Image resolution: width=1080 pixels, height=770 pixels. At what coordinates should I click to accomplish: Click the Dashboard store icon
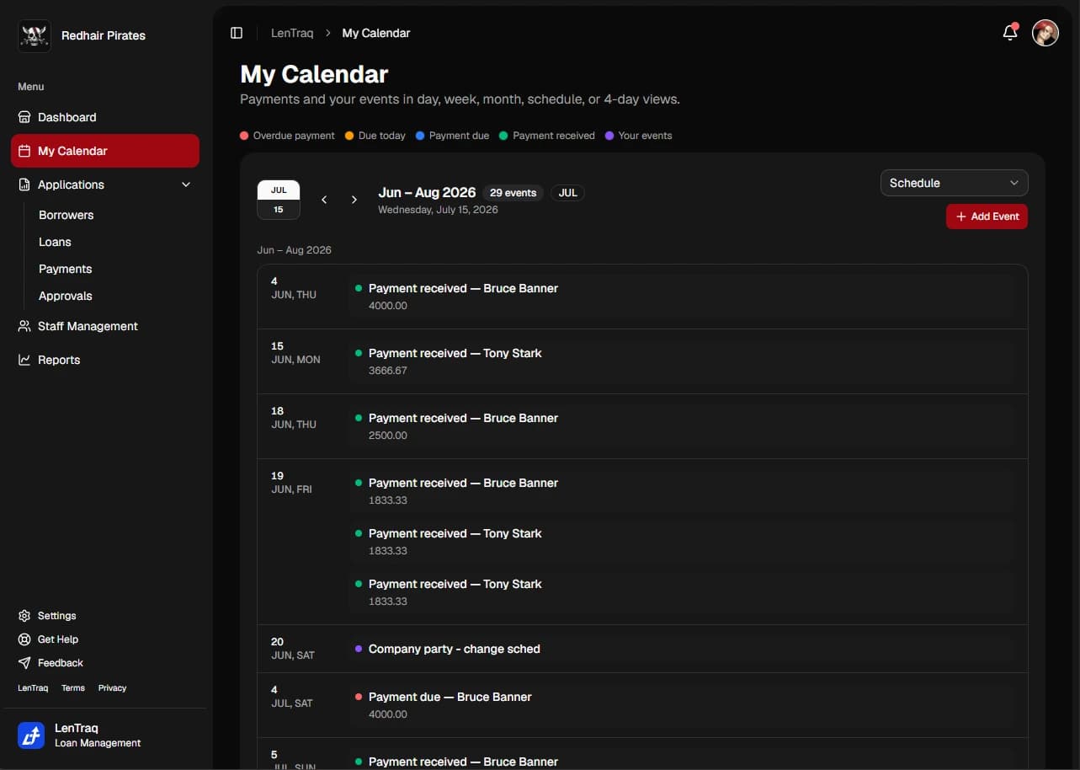pos(24,117)
